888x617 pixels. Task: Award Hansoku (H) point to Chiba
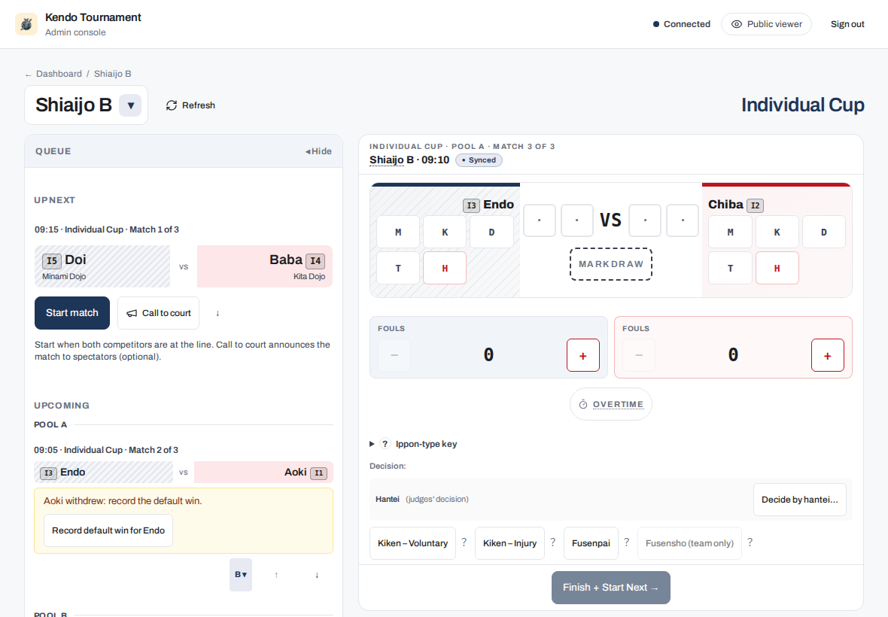click(x=777, y=268)
